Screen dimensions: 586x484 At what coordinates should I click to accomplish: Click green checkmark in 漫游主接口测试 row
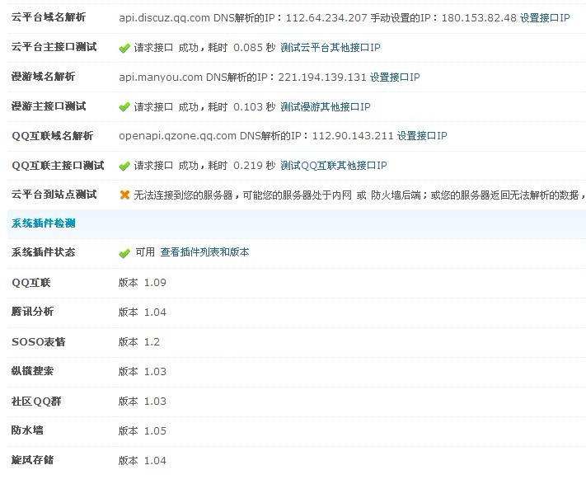(x=124, y=107)
